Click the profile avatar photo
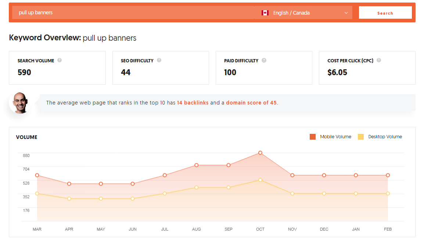 (x=20, y=103)
